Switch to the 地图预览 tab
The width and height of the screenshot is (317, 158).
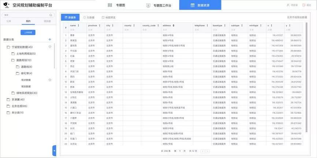pyautogui.click(x=109, y=18)
